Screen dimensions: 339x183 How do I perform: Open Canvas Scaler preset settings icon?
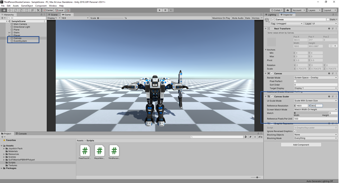(333, 97)
